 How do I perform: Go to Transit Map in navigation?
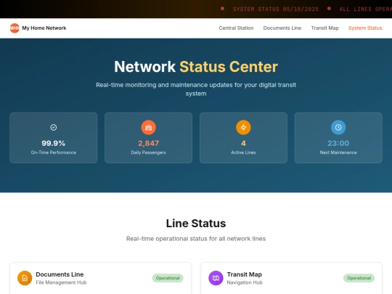[324, 28]
